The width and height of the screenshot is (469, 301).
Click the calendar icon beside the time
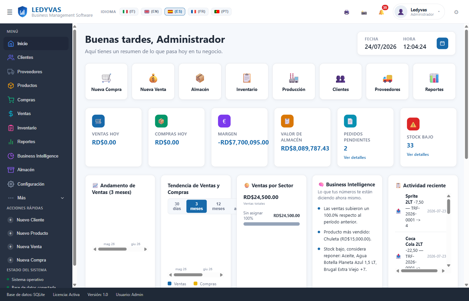442,43
